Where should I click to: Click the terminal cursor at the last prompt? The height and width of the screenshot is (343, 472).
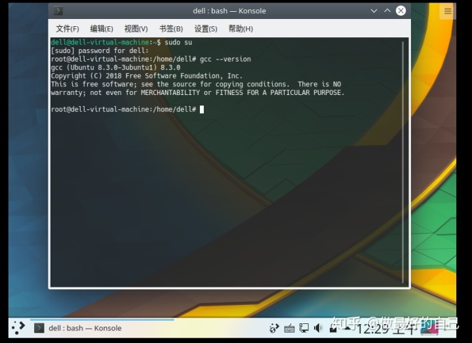pos(202,109)
